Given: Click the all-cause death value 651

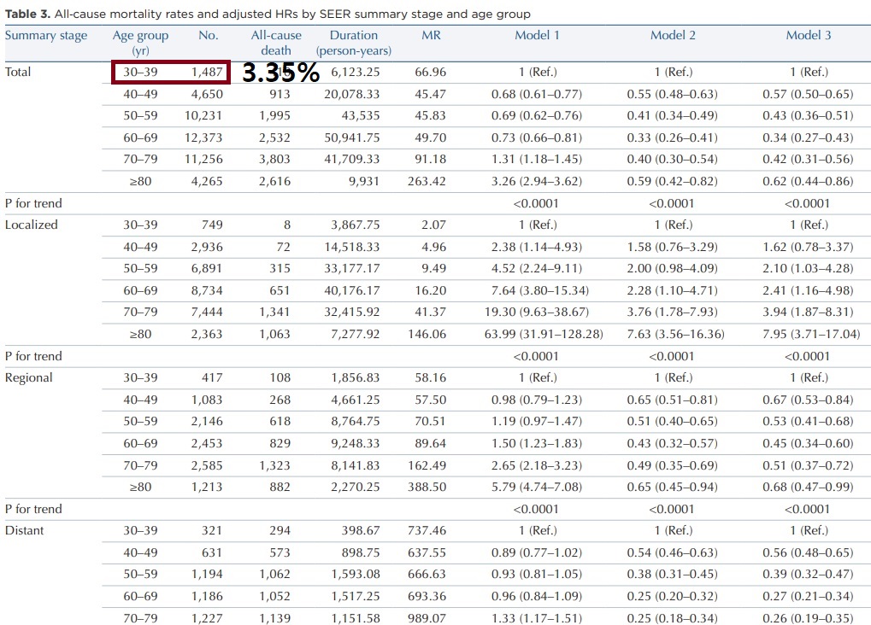Looking at the screenshot, I should click(x=280, y=290).
